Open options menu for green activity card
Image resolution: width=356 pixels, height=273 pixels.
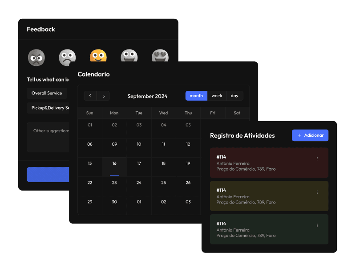(317, 225)
